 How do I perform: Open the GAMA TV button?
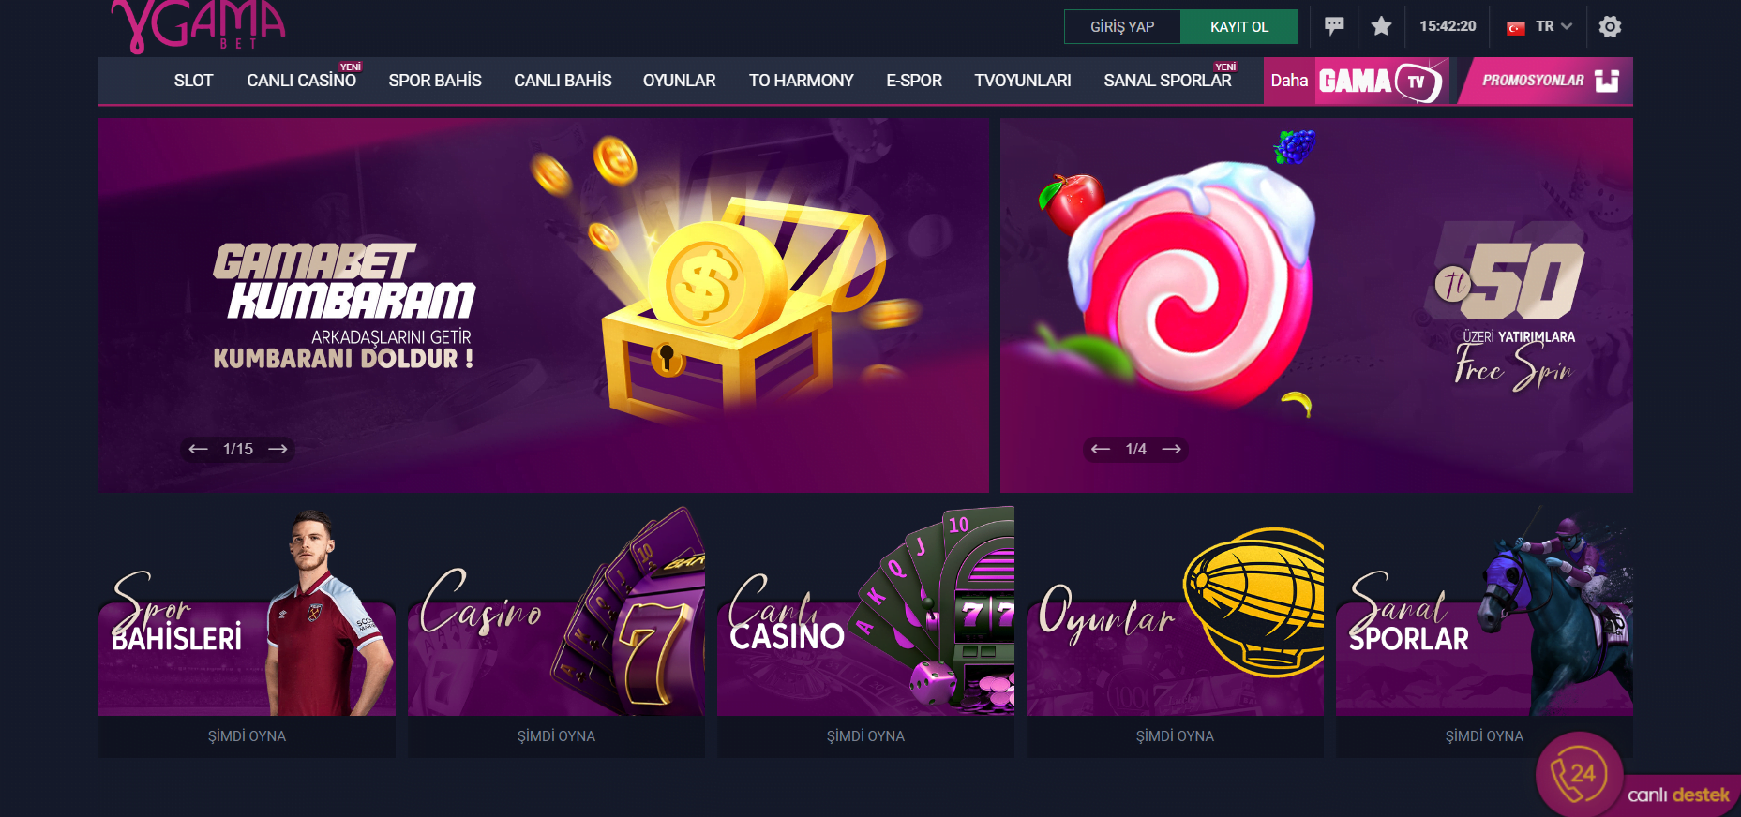pyautogui.click(x=1381, y=81)
